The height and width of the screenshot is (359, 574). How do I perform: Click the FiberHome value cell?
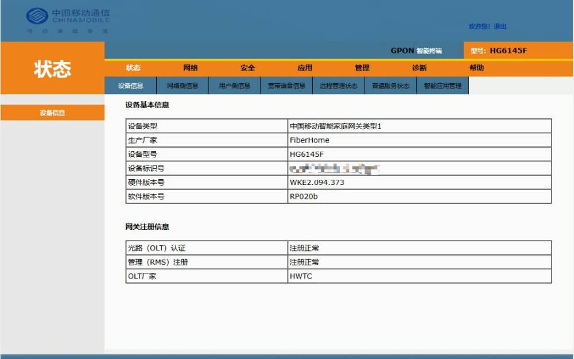(420, 140)
